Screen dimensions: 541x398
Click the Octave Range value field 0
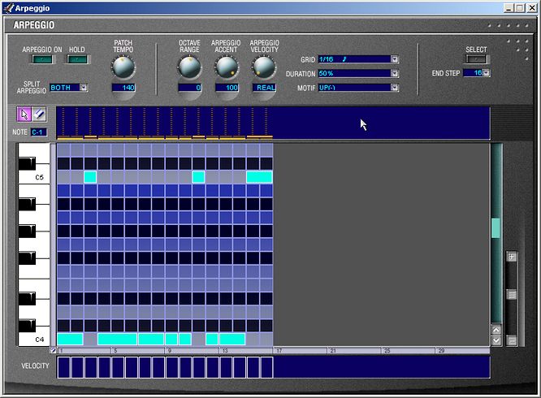pos(189,88)
